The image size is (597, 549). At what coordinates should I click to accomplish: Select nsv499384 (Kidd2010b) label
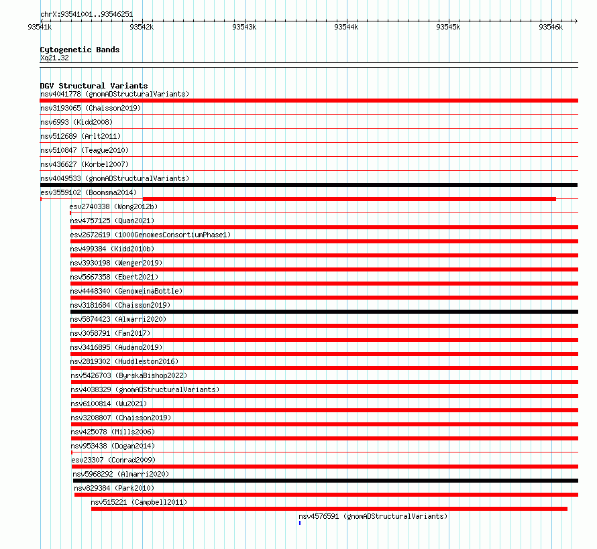pyautogui.click(x=112, y=249)
